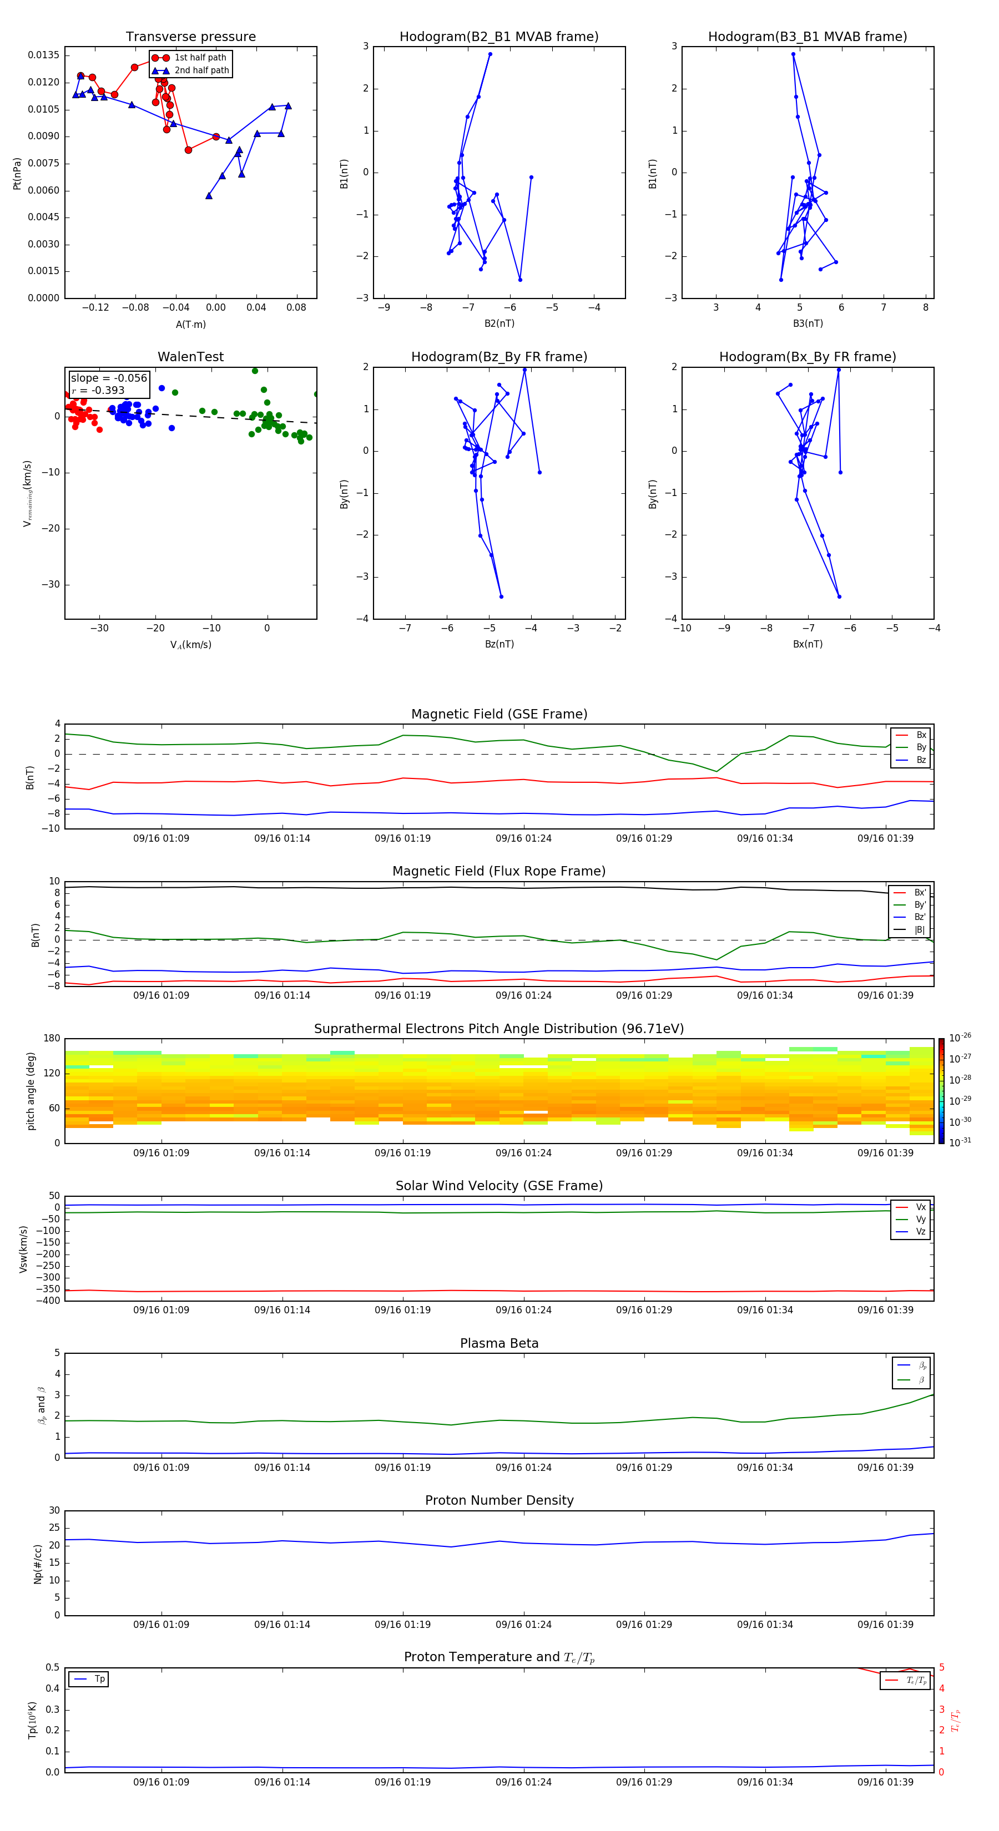Click the 'Hodogram(Bx_By FR frame)' title
This screenshot has width=999, height=1831.
808,357
